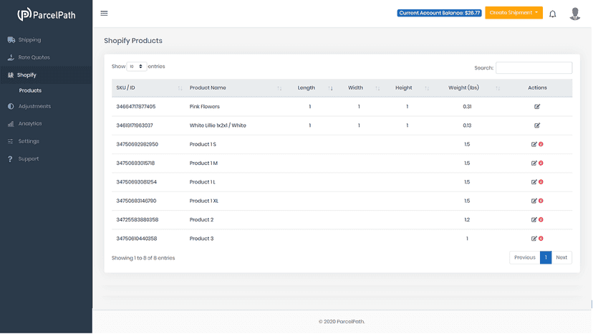Click SKU 34750610440358 cell
The width and height of the screenshot is (593, 334).
137,239
